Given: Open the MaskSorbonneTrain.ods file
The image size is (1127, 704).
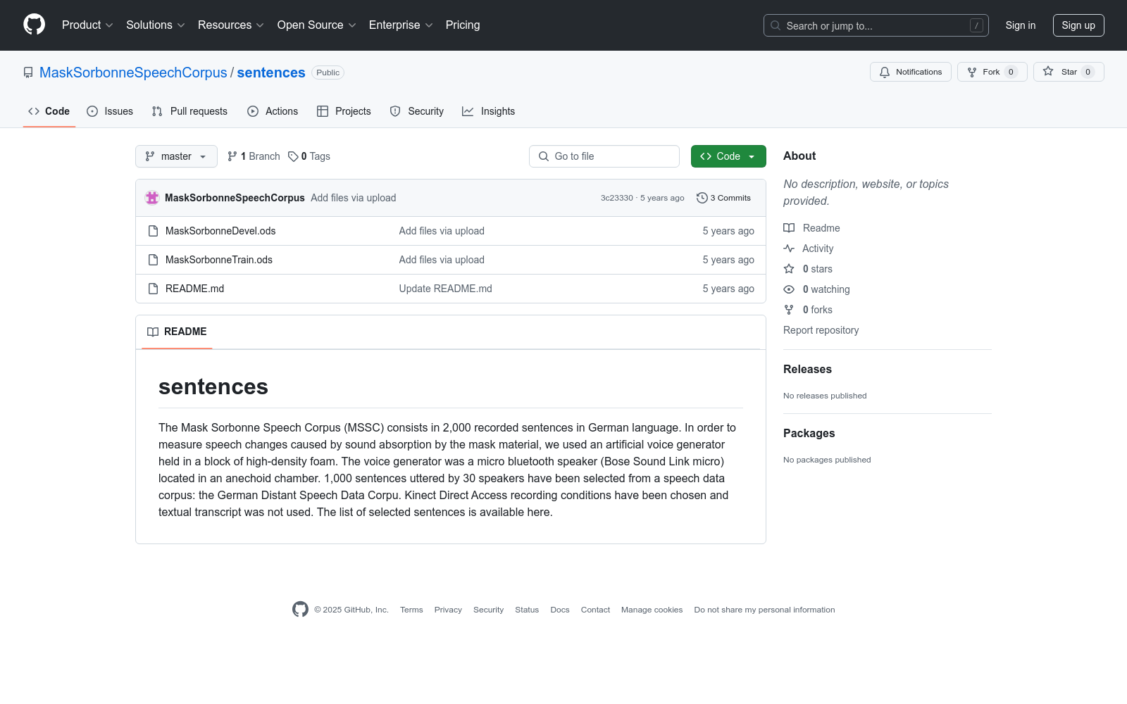Looking at the screenshot, I should pyautogui.click(x=219, y=260).
